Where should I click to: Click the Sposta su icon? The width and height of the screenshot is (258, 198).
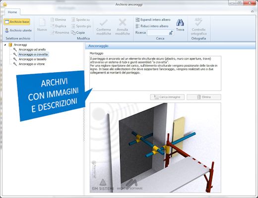[x=73, y=20]
